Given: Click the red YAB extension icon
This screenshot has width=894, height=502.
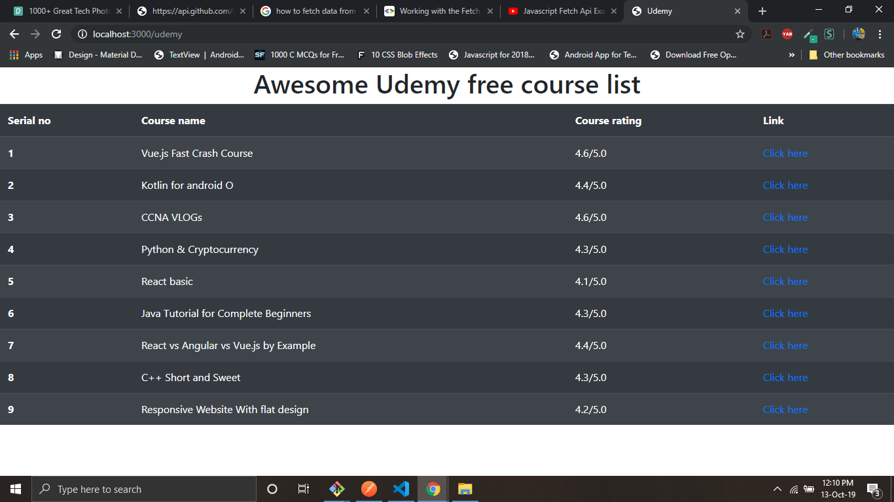Looking at the screenshot, I should point(787,34).
